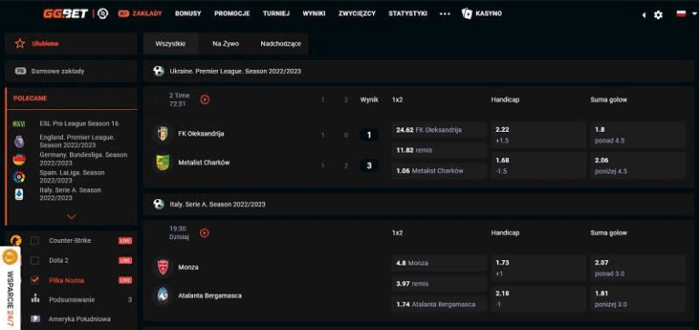The height and width of the screenshot is (330, 699).
Task: Expand more menu items via three dots
Action: tap(445, 15)
